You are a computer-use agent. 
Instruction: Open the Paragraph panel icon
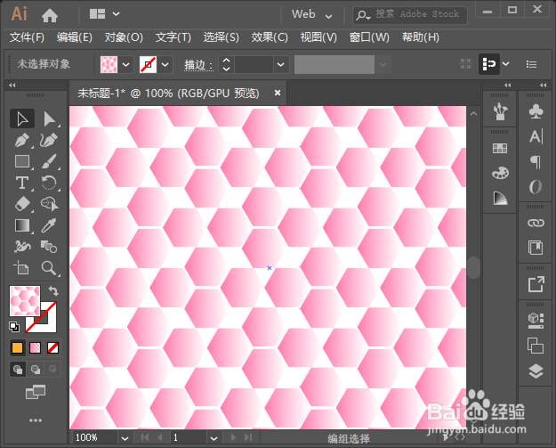[x=536, y=162]
